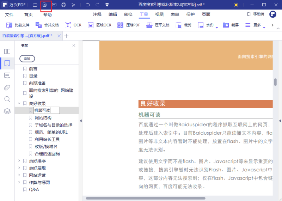
Task: Select the 裁剪 crop tool
Action: 184,25
